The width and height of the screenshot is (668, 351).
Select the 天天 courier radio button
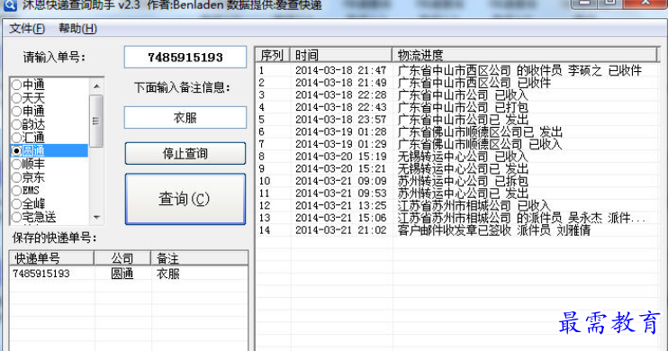click(16, 98)
